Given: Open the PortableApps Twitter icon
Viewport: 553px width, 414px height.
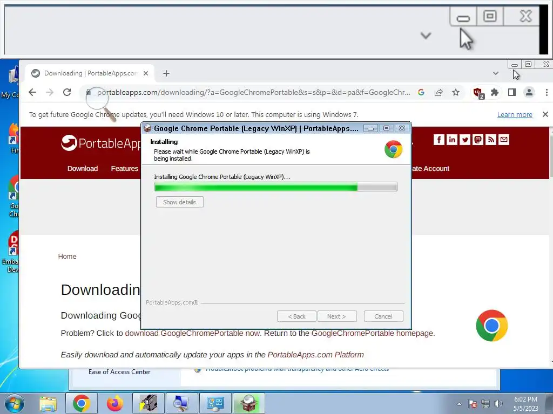Looking at the screenshot, I should coord(465,140).
